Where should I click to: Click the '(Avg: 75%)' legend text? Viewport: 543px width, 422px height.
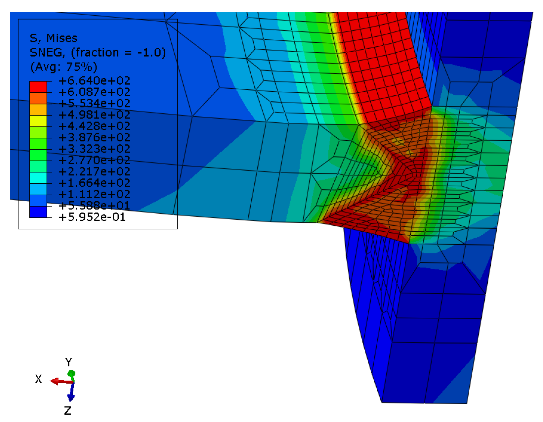click(63, 67)
